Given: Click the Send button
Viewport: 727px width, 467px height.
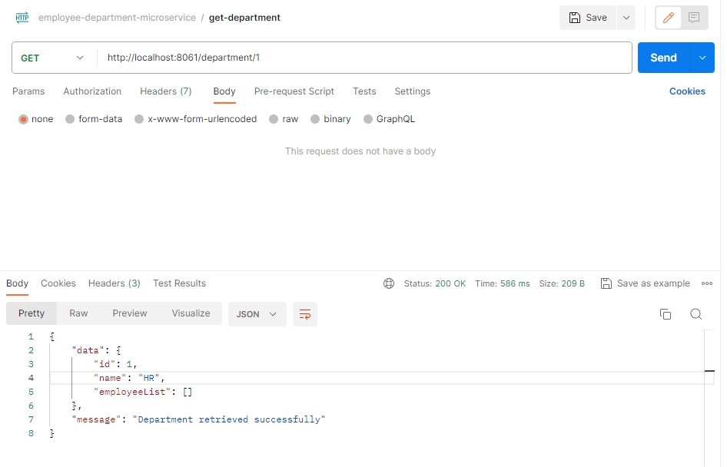Looking at the screenshot, I should 663,57.
